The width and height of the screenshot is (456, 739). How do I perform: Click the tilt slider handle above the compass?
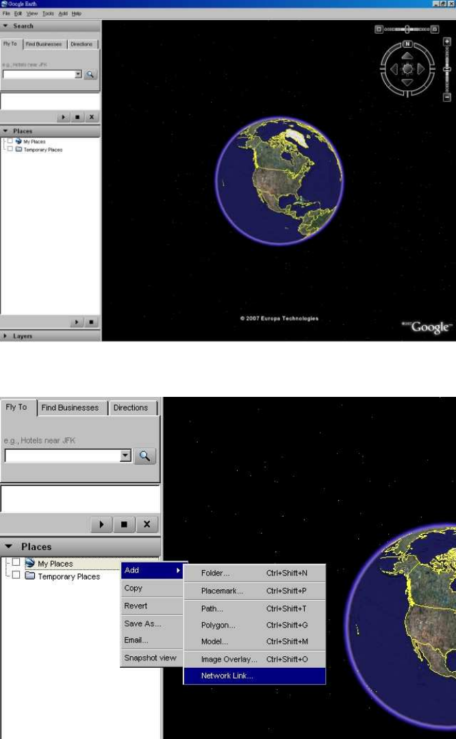[x=407, y=29]
